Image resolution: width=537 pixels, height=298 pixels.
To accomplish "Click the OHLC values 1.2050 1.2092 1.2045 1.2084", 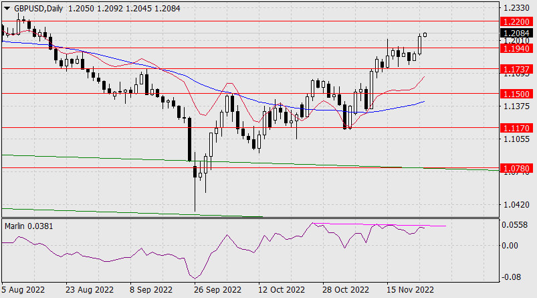I will pos(124,8).
